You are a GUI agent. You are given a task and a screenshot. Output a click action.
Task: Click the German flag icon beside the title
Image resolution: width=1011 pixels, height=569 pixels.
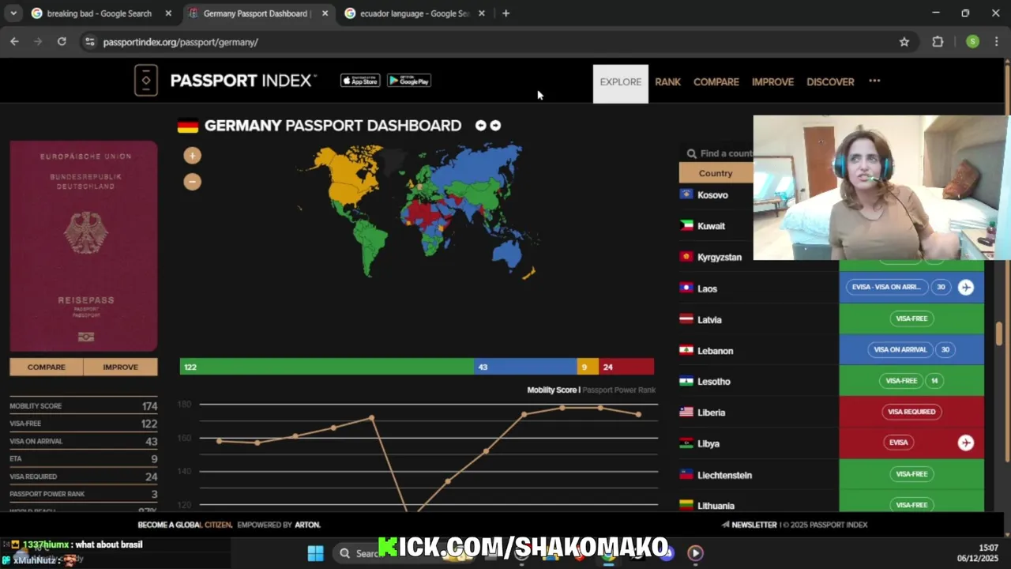188,126
